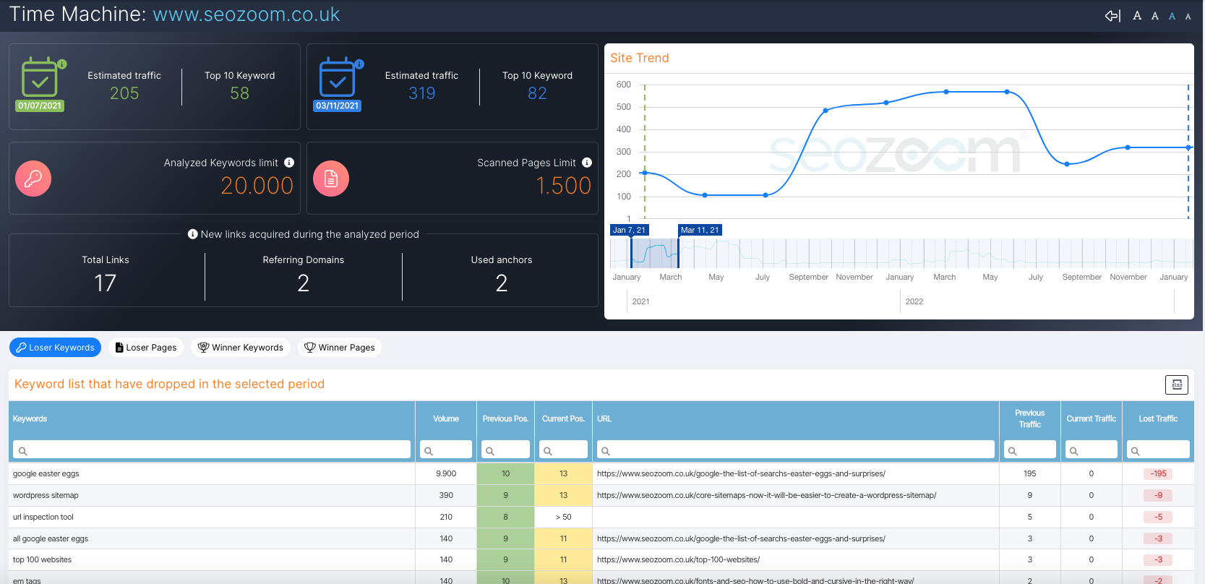
Task: Focus the Lost Traffic filter field
Action: [1158, 450]
